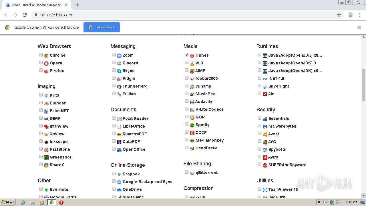Click the Trillian label

click(x=129, y=94)
